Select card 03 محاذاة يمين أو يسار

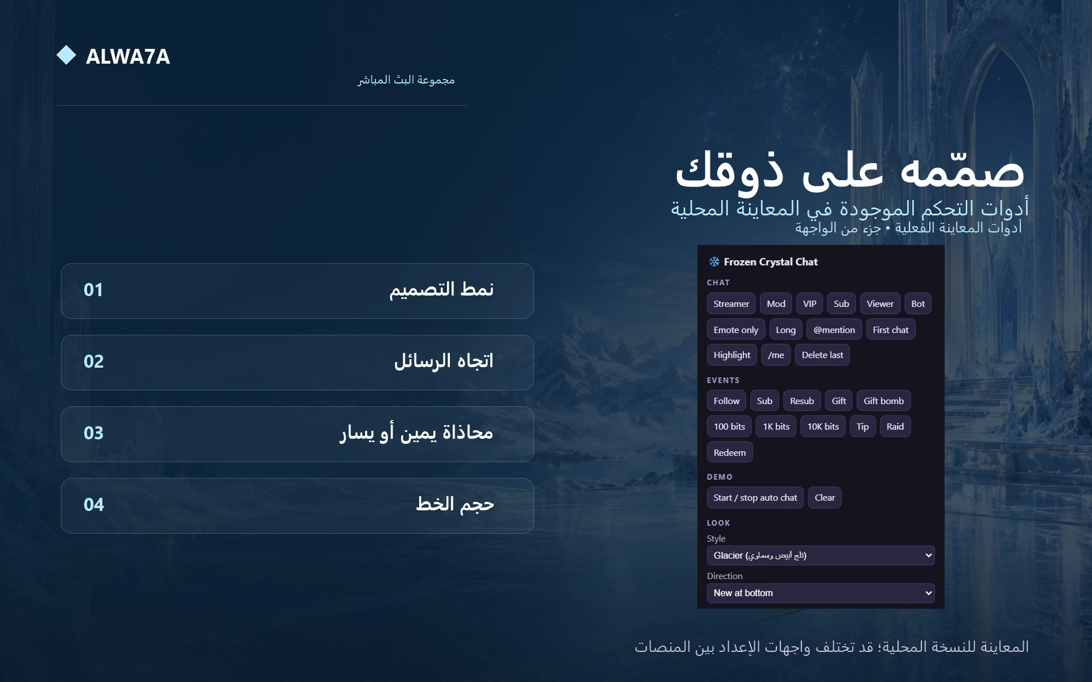(x=297, y=434)
